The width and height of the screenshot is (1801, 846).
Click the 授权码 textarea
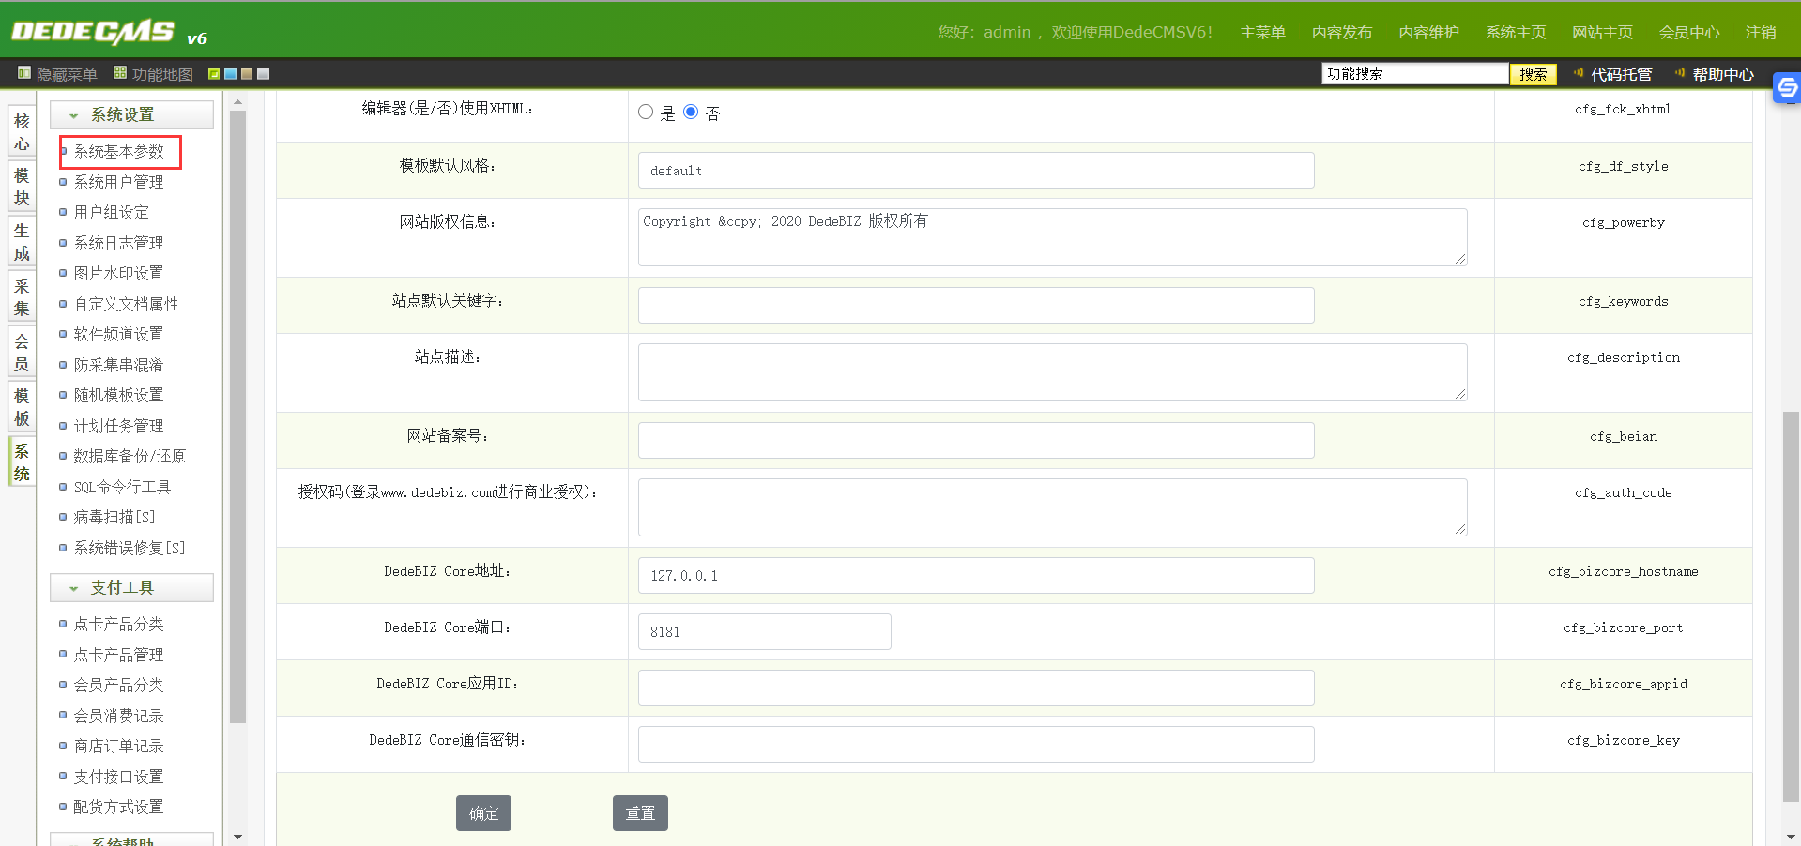[x=1053, y=507]
